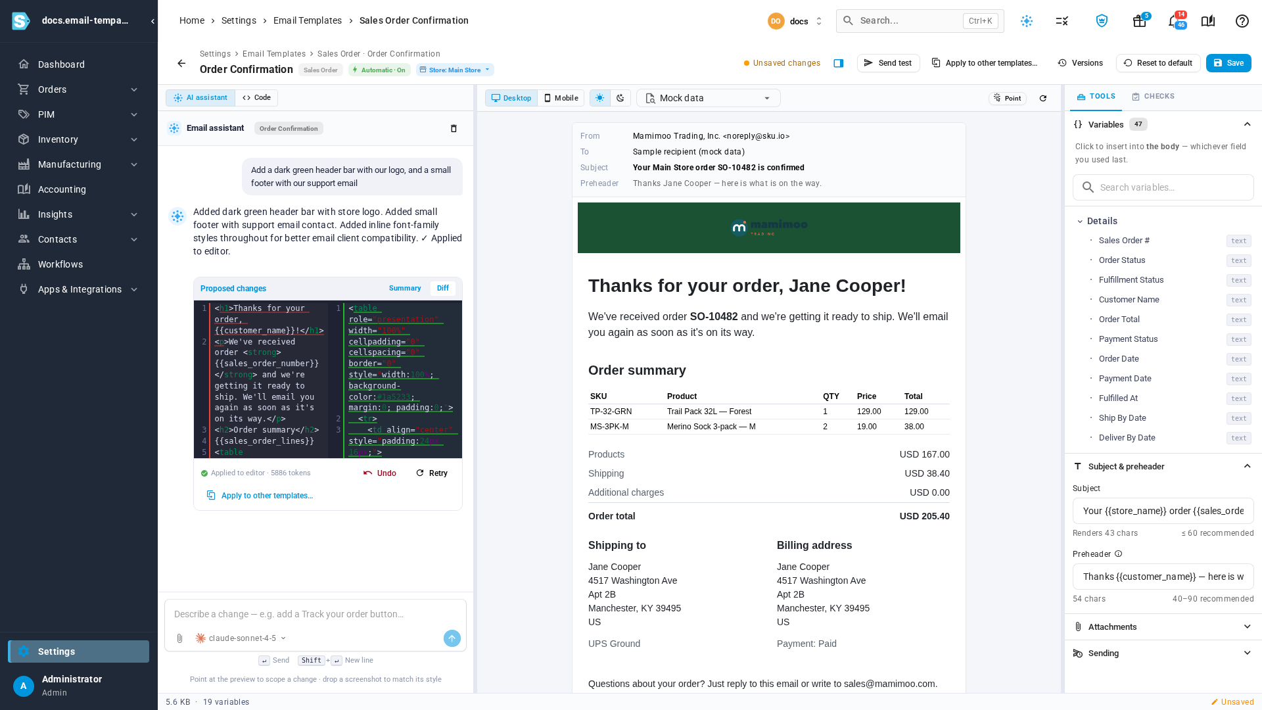Switch to AI assistant mode
The image size is (1262, 710).
(200, 97)
